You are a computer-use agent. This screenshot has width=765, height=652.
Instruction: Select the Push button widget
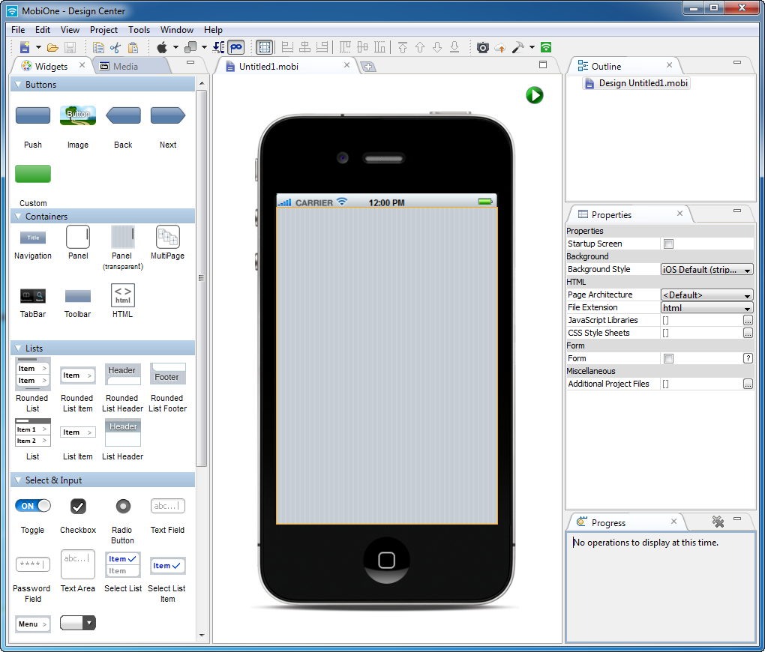pos(33,116)
